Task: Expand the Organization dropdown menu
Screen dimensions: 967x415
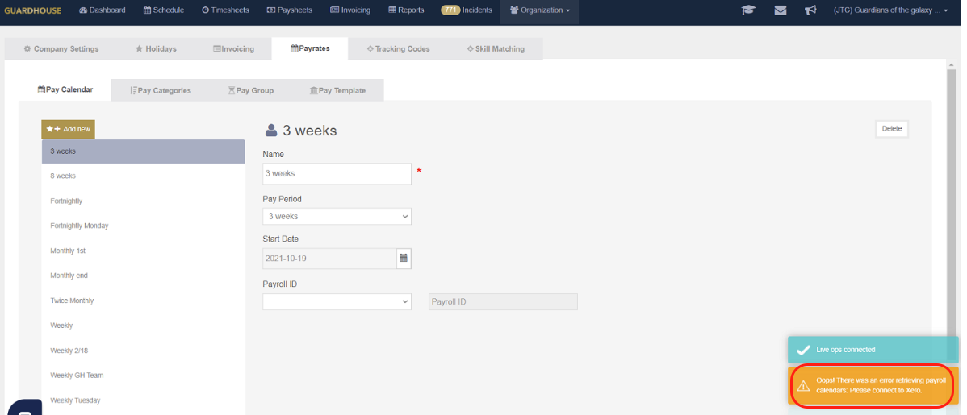Action: pyautogui.click(x=540, y=10)
